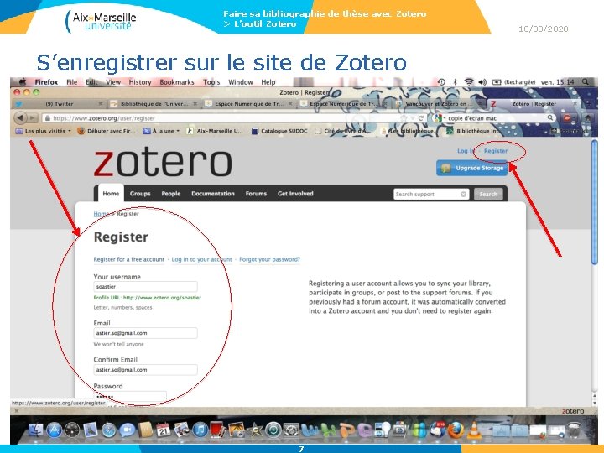Screen dimensions: 604x453
Task: Open the History menu
Action: (x=140, y=81)
